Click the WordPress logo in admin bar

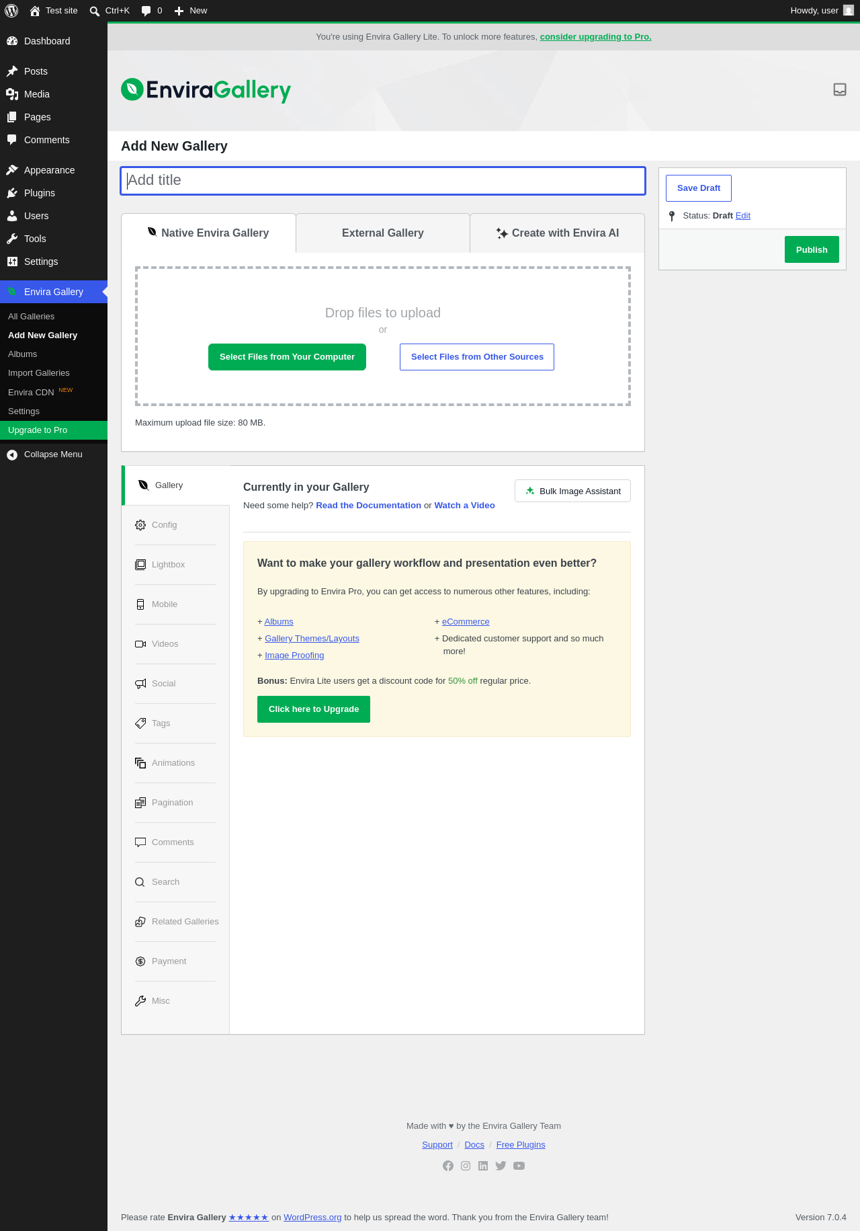click(11, 11)
